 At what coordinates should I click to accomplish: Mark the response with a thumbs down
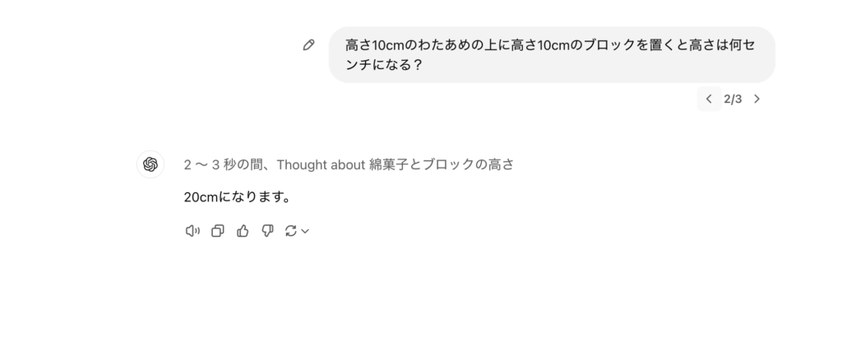pos(267,232)
